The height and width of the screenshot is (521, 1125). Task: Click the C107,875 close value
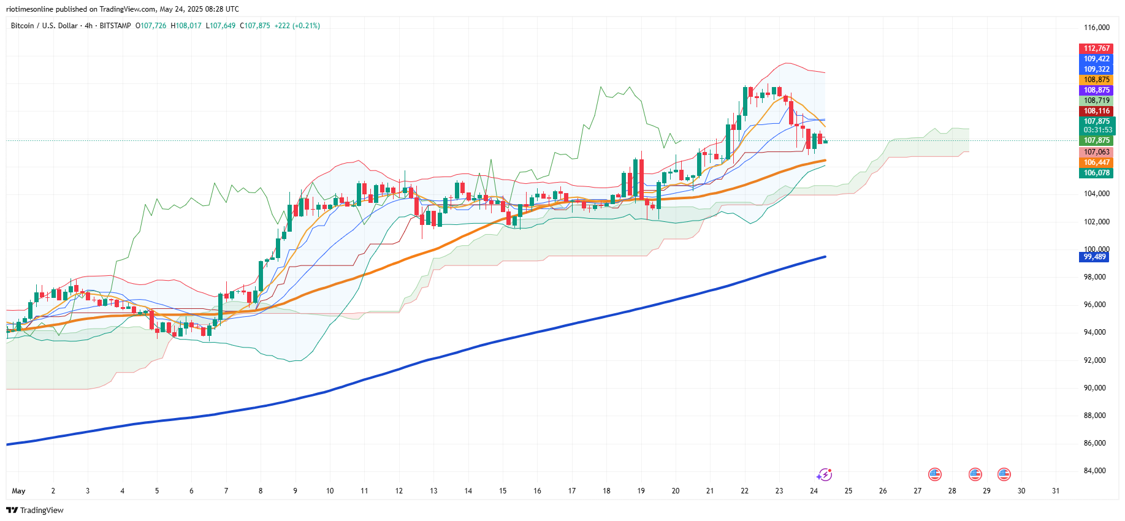255,26
